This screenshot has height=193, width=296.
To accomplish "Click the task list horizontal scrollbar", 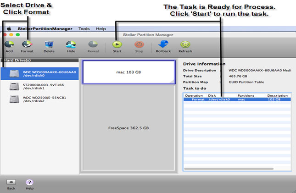I will [229, 169].
